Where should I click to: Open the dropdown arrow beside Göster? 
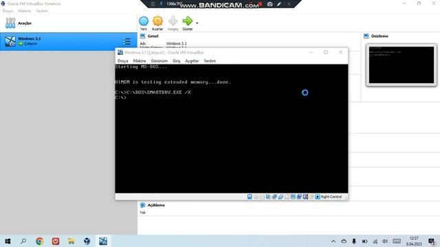(x=197, y=23)
